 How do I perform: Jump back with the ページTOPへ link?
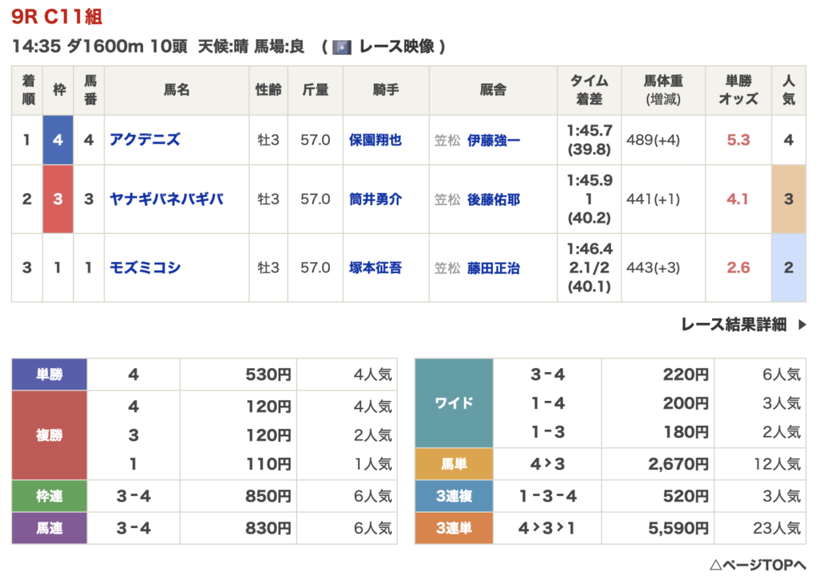point(758,563)
